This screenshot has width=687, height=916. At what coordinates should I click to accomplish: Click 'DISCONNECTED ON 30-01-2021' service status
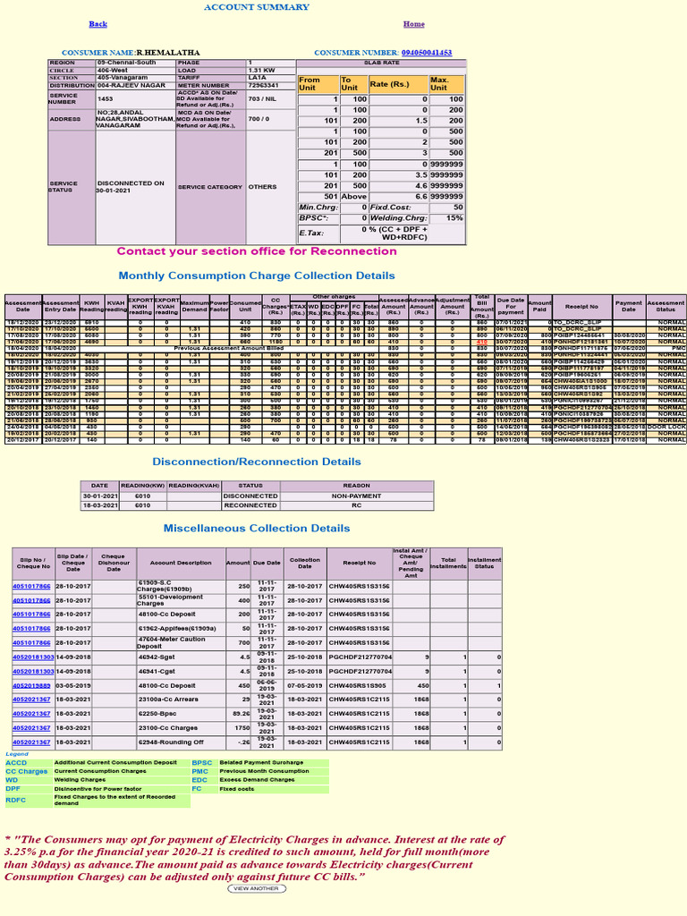coord(131,187)
